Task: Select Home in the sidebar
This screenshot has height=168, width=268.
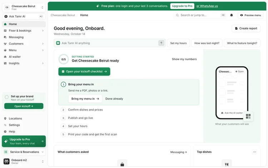Action: 24,24
